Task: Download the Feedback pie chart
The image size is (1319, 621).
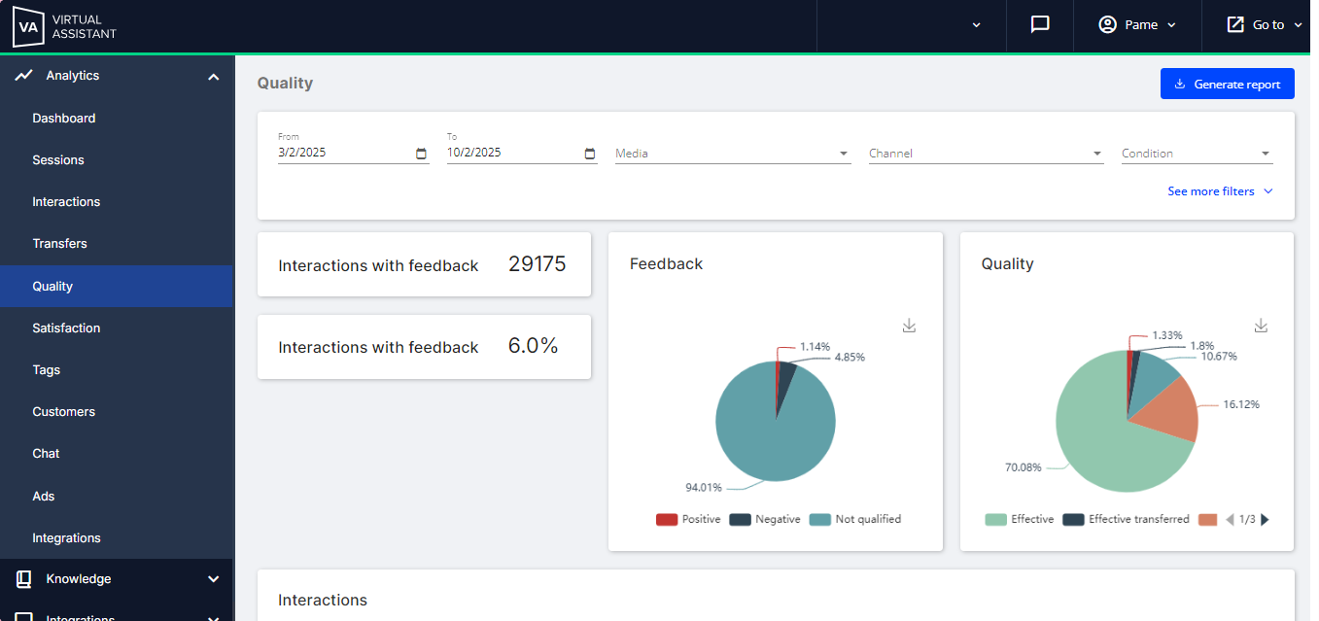Action: click(x=910, y=326)
